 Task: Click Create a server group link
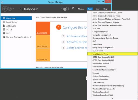point(77,48)
